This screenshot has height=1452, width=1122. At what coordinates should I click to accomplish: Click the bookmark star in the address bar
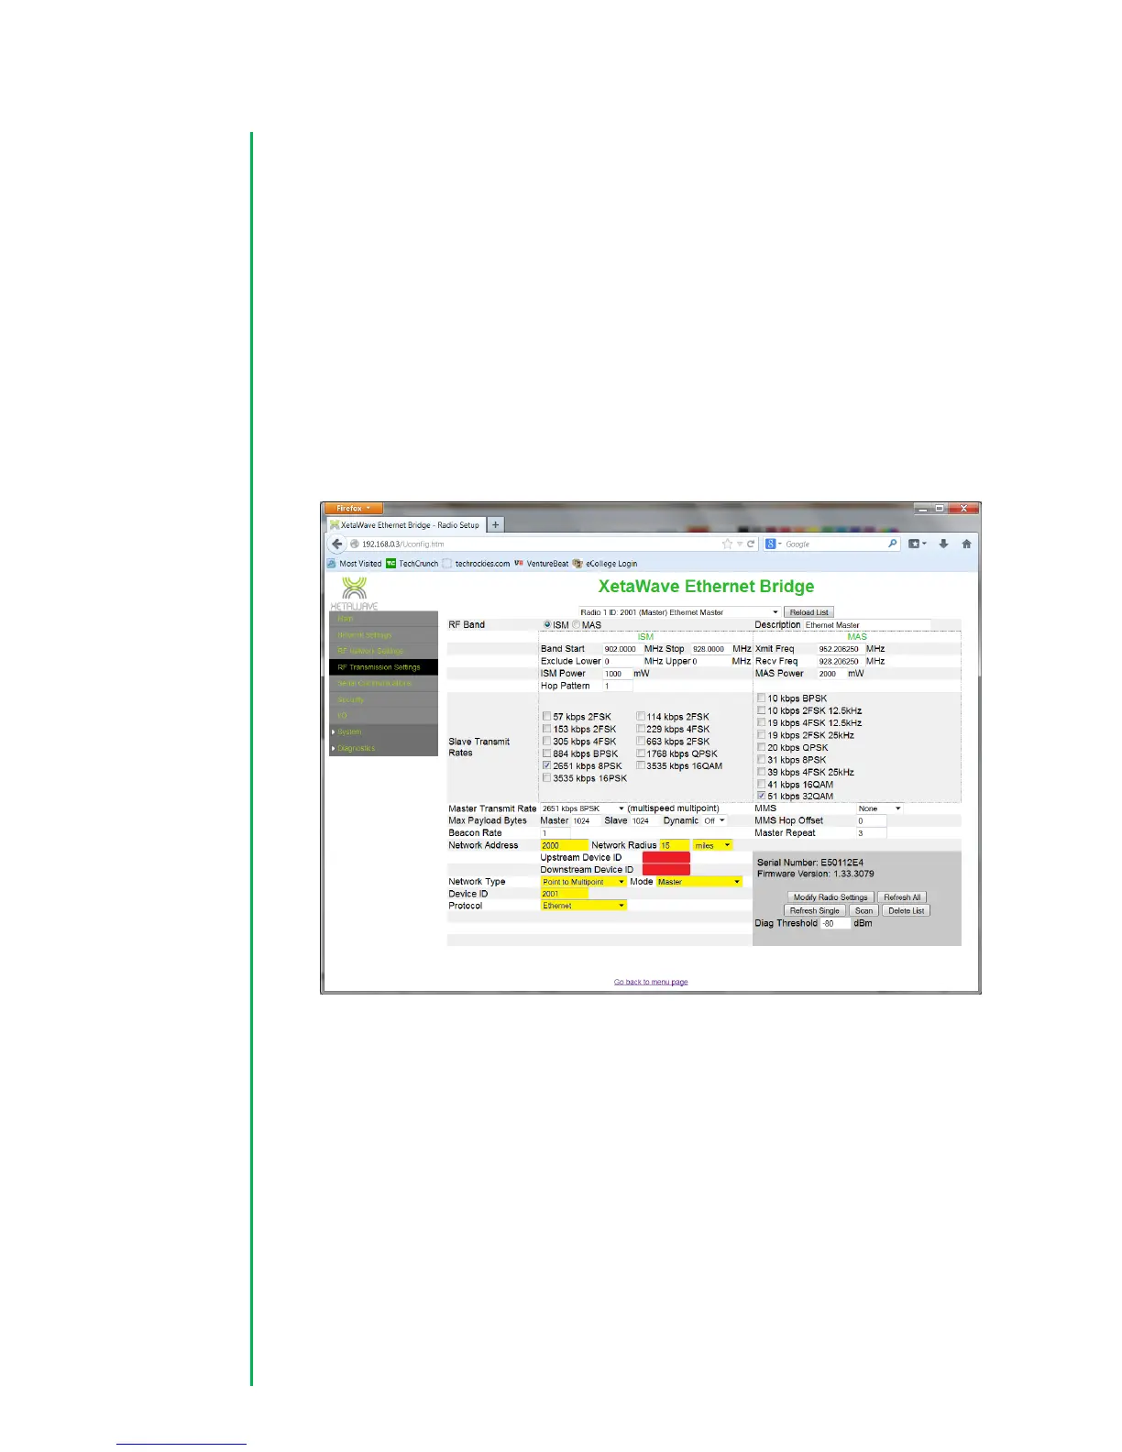click(x=727, y=544)
